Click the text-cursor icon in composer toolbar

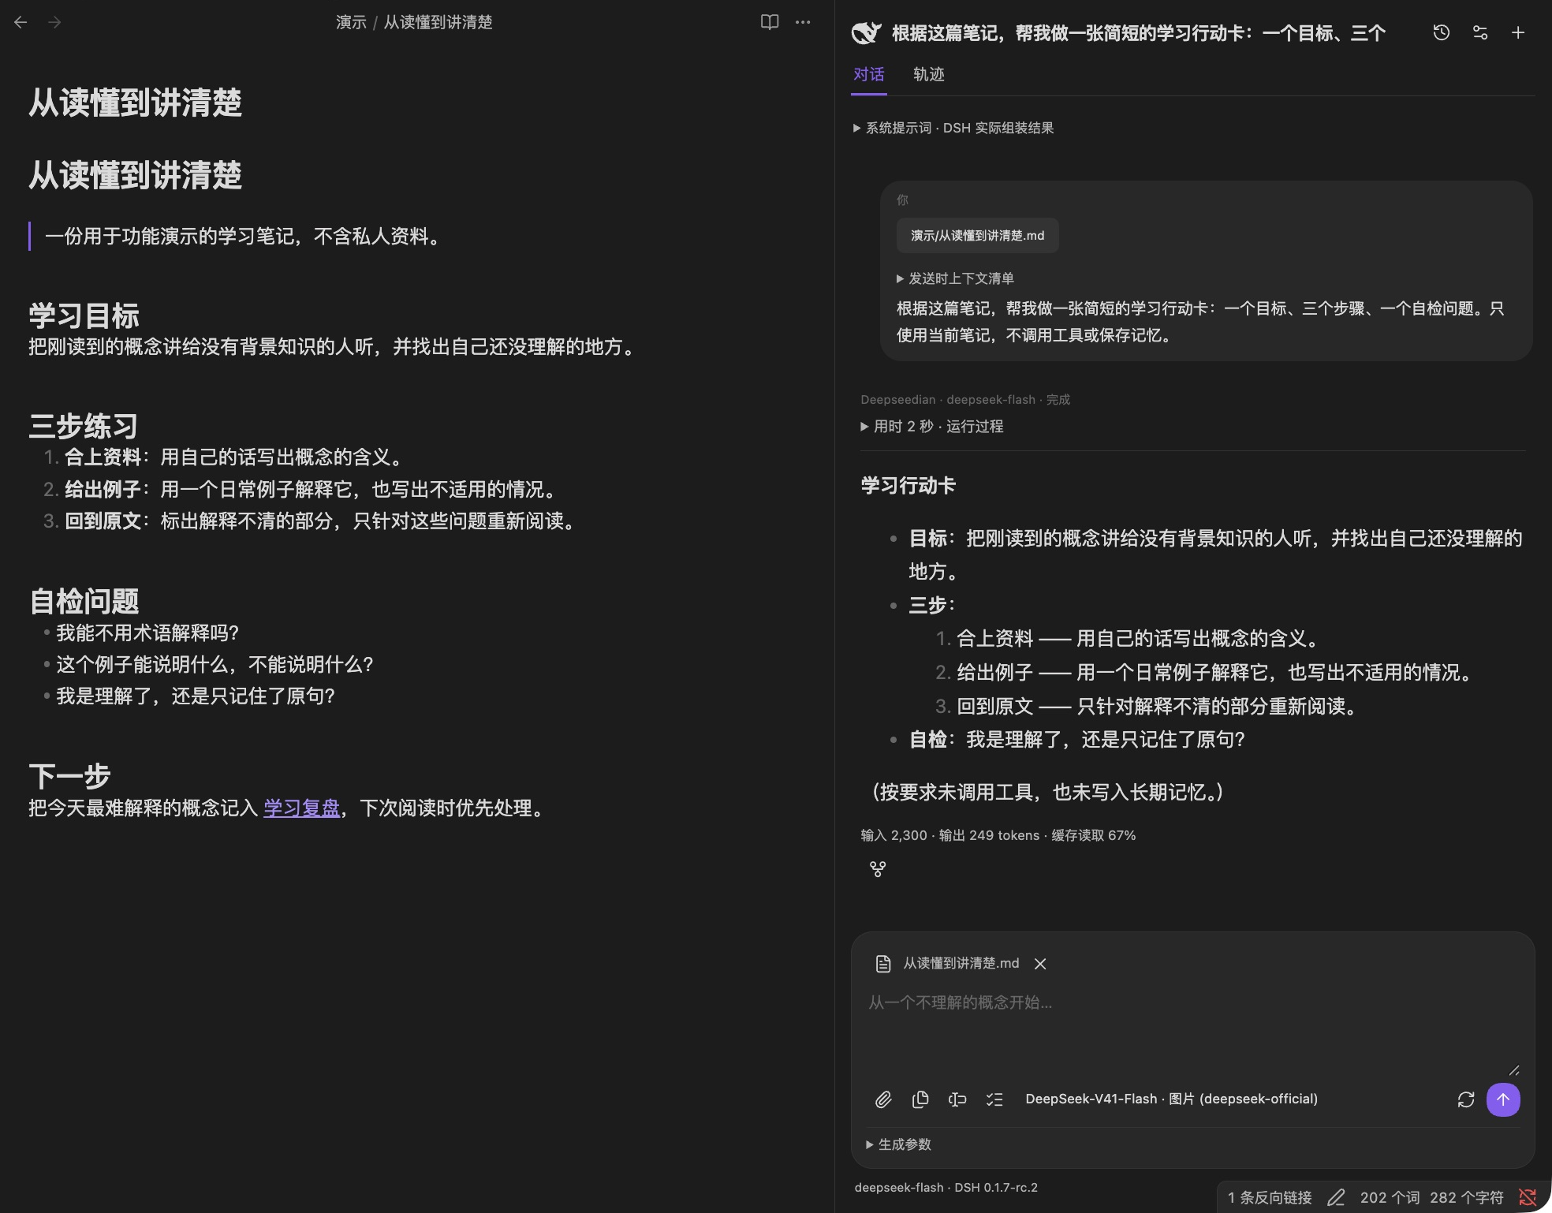[x=957, y=1099]
